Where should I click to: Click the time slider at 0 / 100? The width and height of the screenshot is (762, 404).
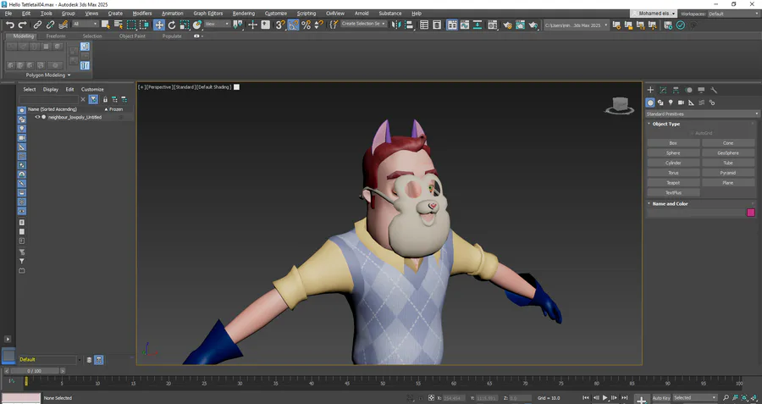pyautogui.click(x=34, y=370)
